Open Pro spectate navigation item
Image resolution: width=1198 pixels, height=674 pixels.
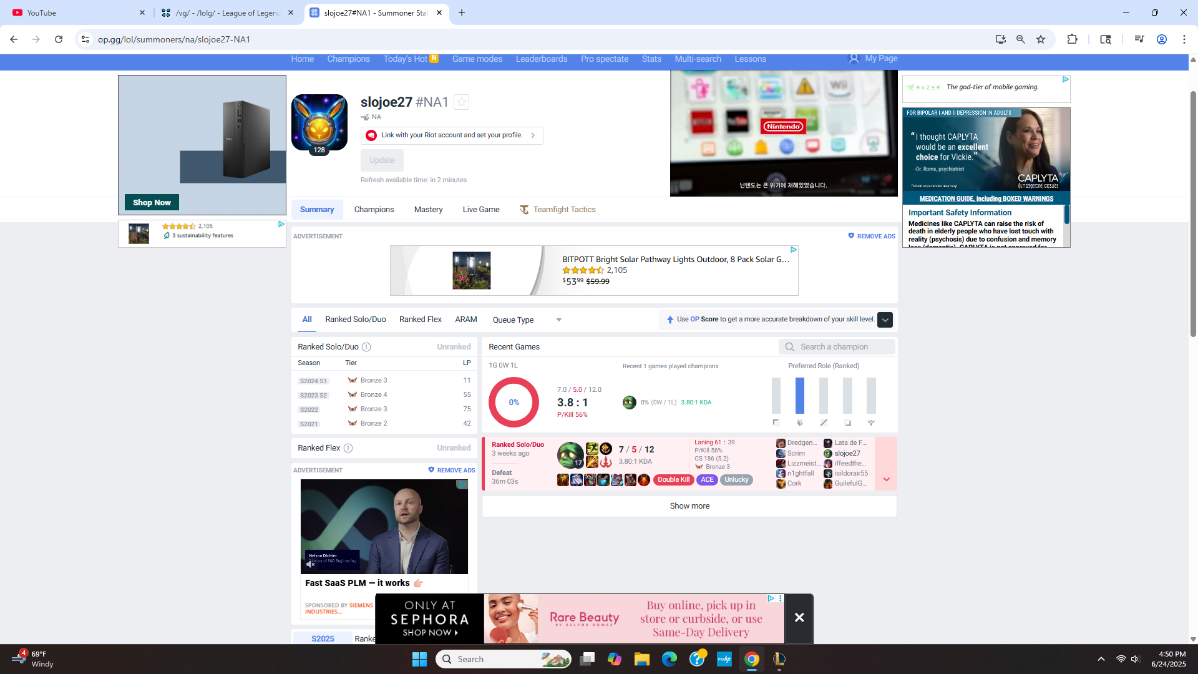pos(605,59)
